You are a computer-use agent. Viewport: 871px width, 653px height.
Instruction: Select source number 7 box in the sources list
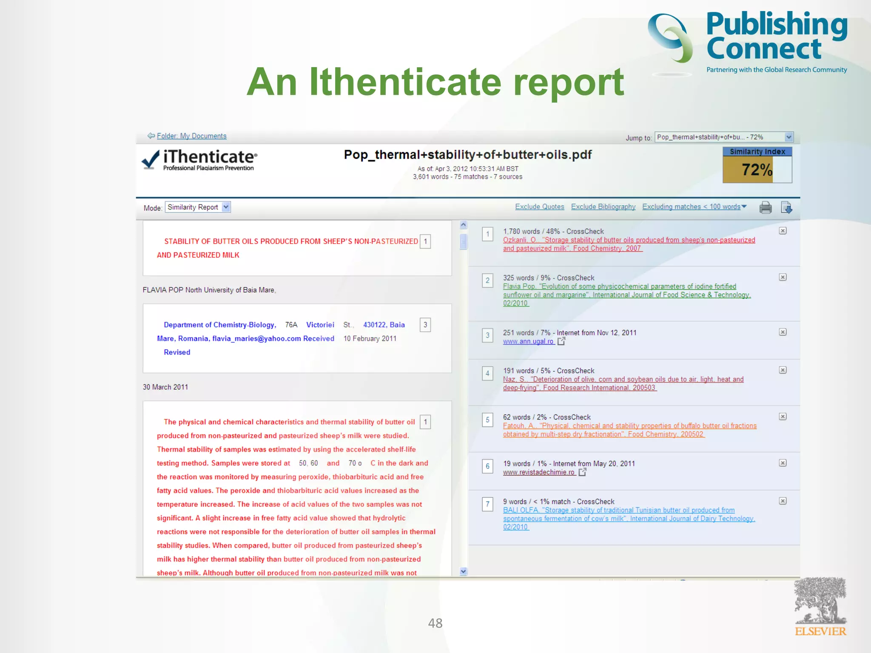pos(487,504)
